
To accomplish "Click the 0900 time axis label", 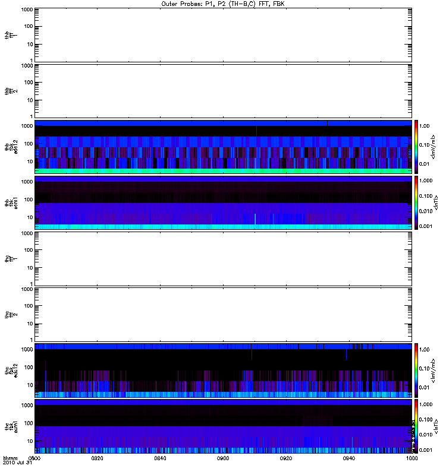I will click(x=223, y=458).
